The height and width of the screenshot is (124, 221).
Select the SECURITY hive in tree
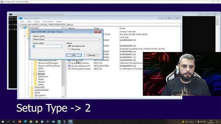40,96
